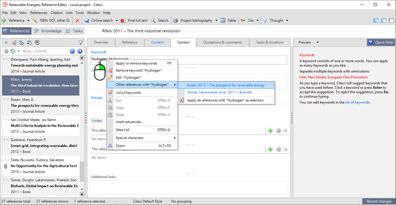
Task: Open list settings gear icon
Action: (6, 51)
